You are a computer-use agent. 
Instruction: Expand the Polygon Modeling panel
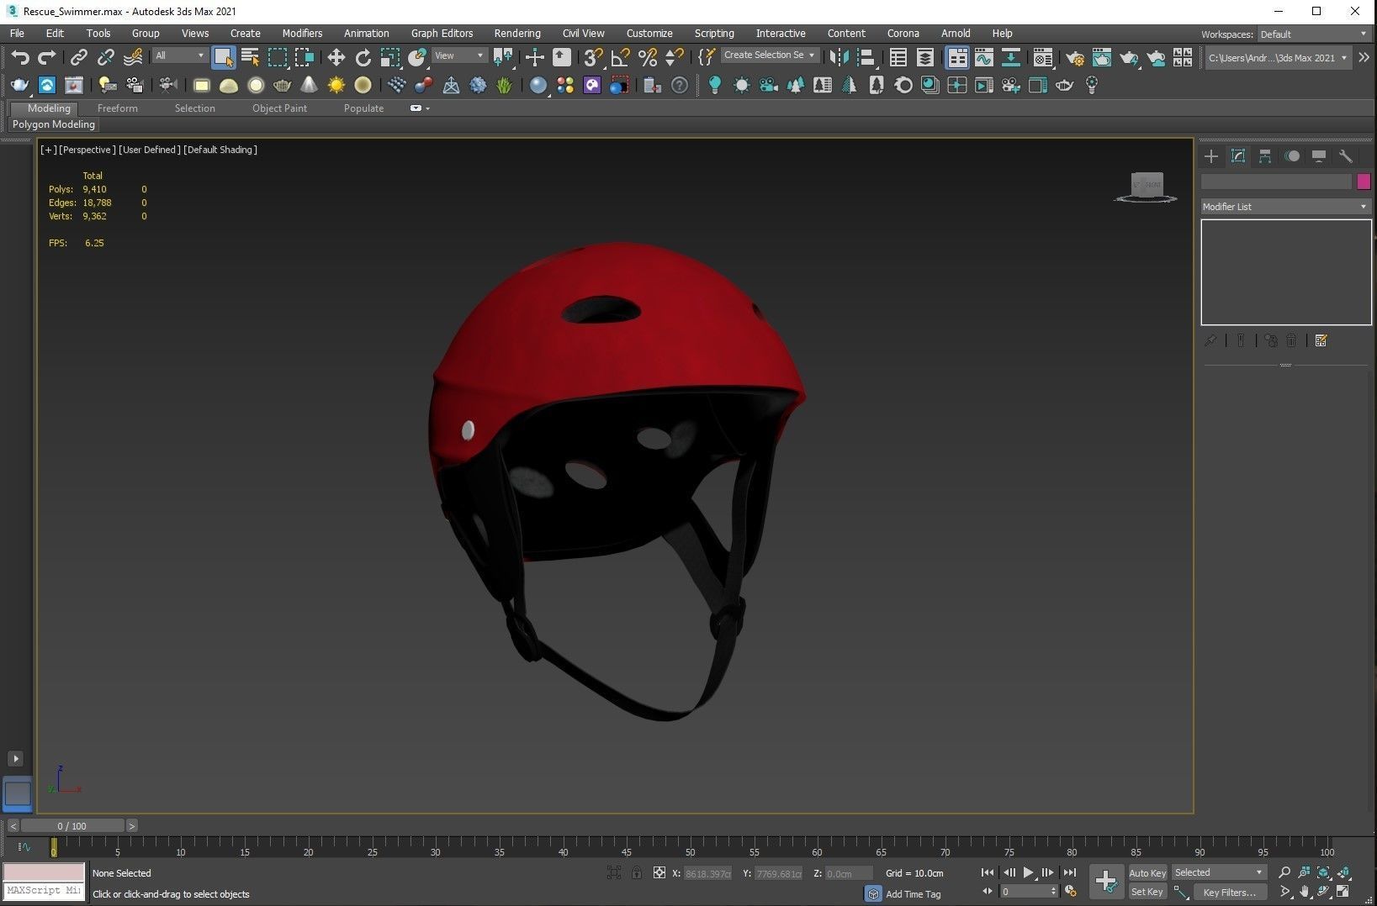click(x=54, y=124)
